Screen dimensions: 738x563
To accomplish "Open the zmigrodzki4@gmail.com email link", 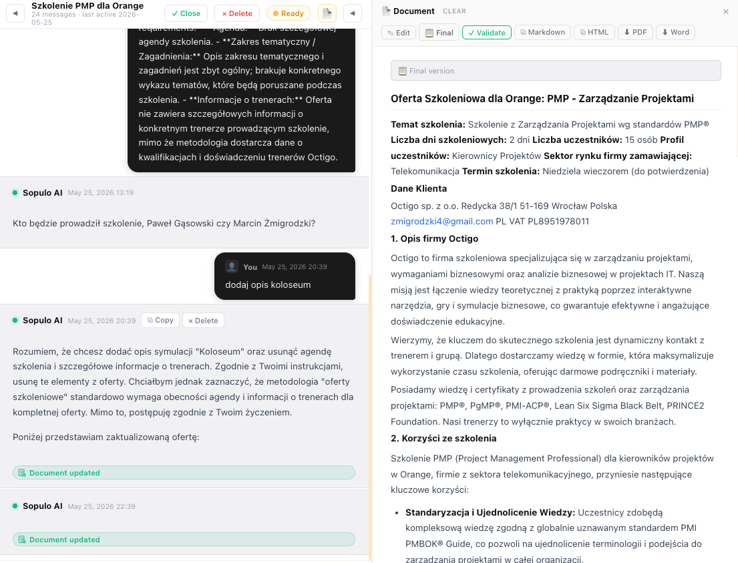I will tap(442, 221).
